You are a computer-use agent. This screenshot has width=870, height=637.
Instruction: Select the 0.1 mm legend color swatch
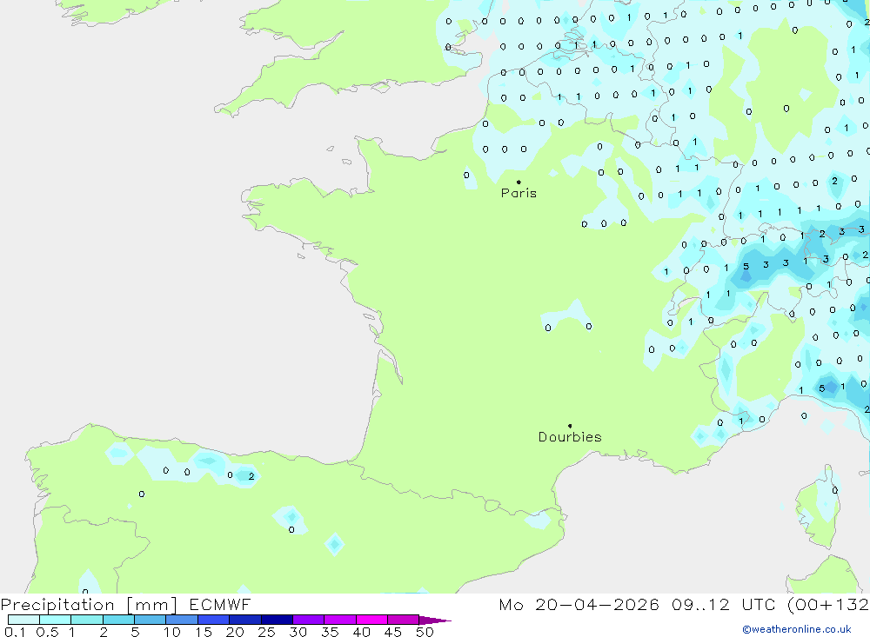(x=23, y=620)
